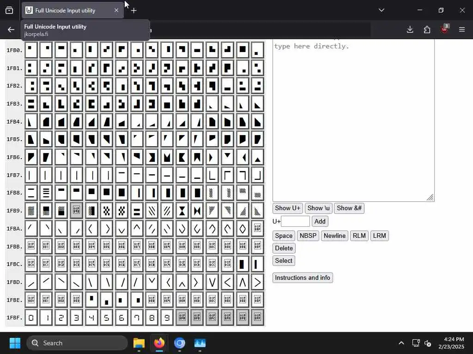Screen dimensions: 473x354
Task: Insert the segmented digit 2 character
Action: [61, 317]
